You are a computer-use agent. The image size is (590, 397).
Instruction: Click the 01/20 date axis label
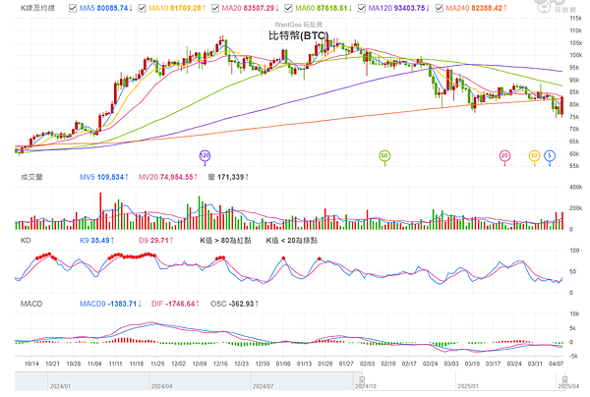[x=325, y=364]
